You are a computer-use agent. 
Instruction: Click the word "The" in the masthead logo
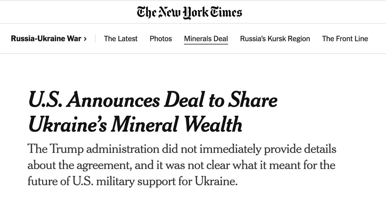146,12
